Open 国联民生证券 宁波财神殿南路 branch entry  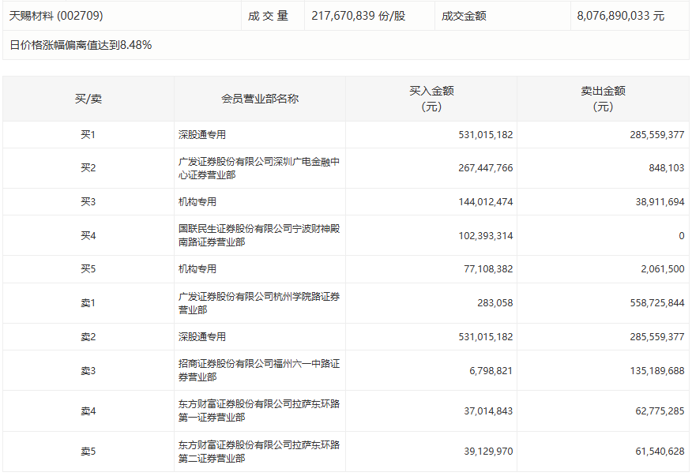[258, 235]
